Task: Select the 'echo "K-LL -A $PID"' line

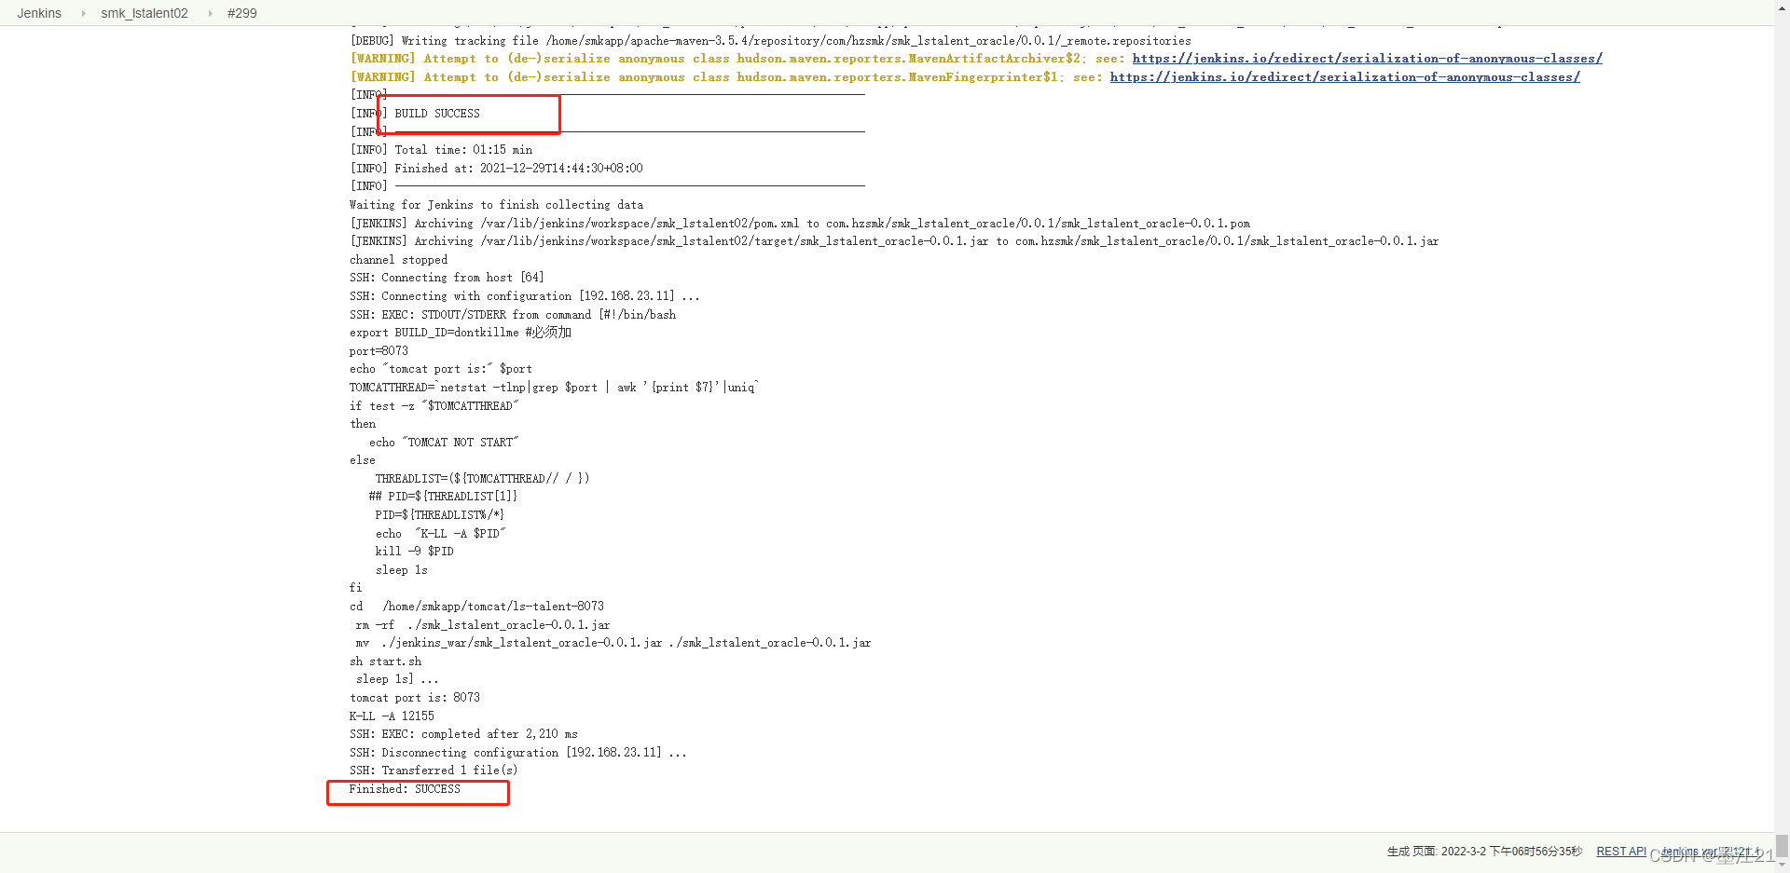Action: click(441, 534)
